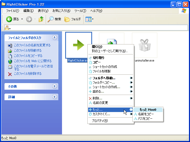Choose カスタマイズ... in the context menu
The height and width of the screenshot is (142, 190).
pos(111,114)
